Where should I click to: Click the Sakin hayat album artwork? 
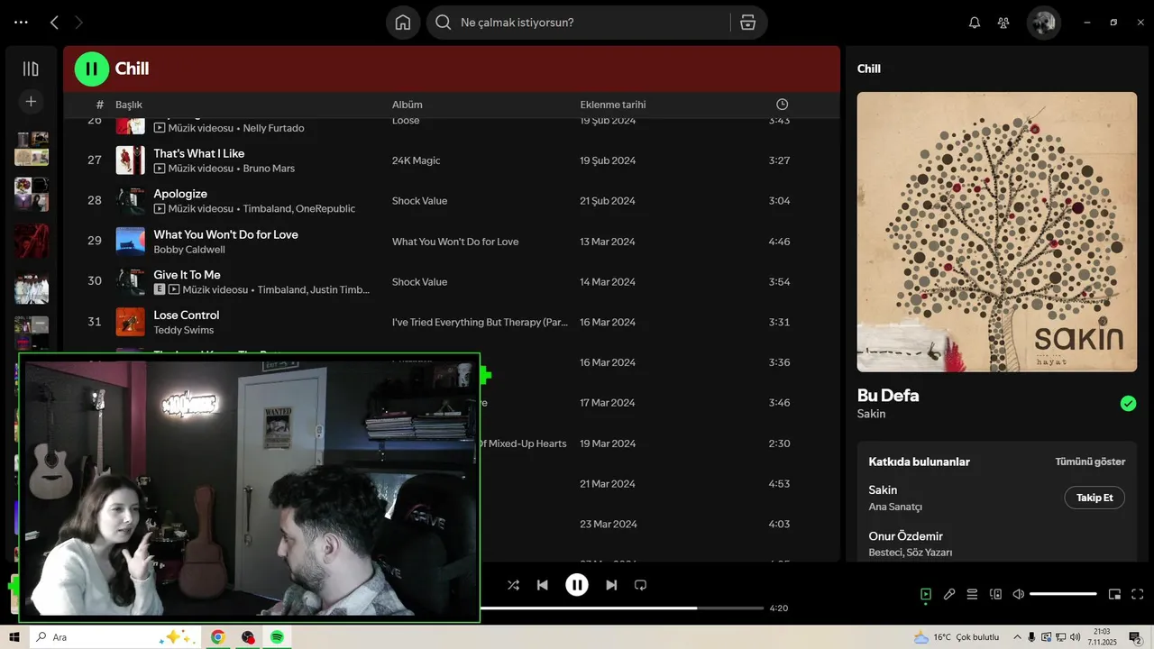tap(997, 232)
